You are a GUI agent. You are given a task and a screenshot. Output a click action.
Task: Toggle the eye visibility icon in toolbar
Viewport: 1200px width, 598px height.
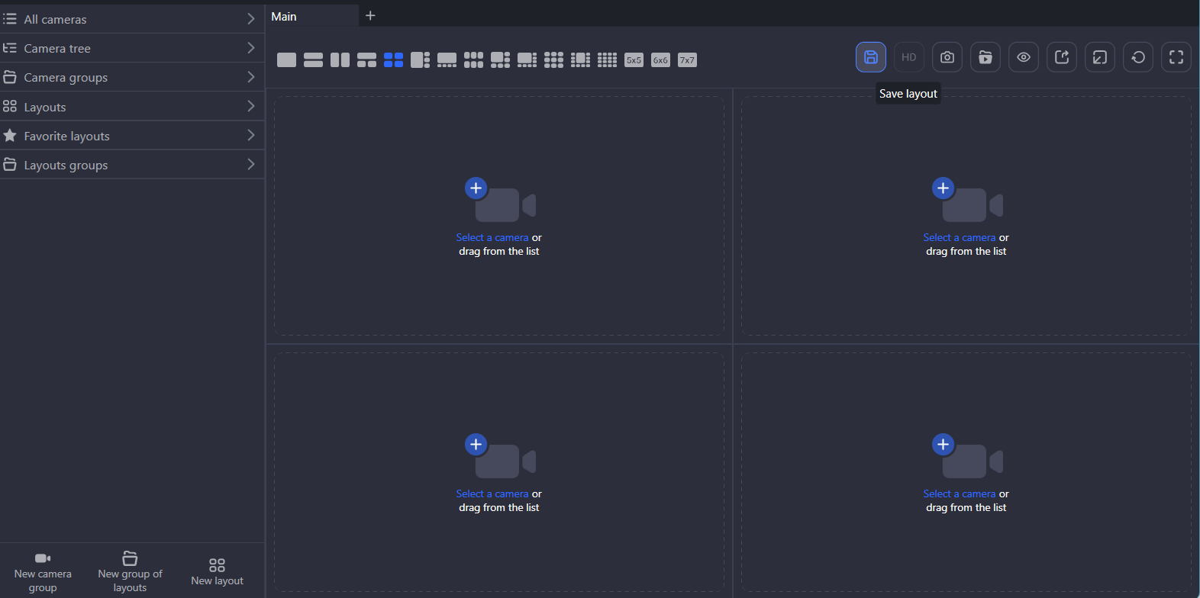coord(1023,57)
